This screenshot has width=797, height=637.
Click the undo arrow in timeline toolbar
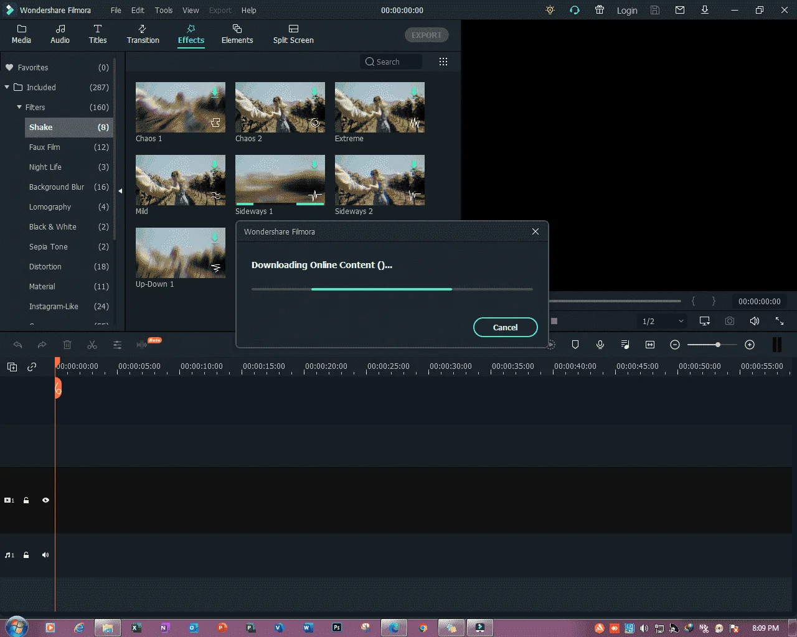click(17, 345)
